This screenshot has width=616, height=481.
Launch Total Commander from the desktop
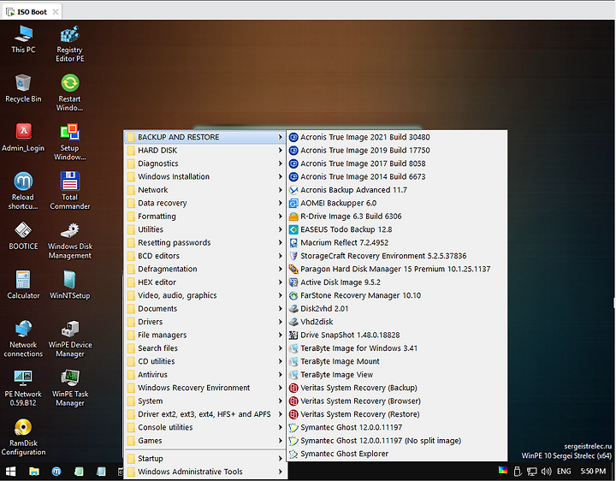coord(70,192)
